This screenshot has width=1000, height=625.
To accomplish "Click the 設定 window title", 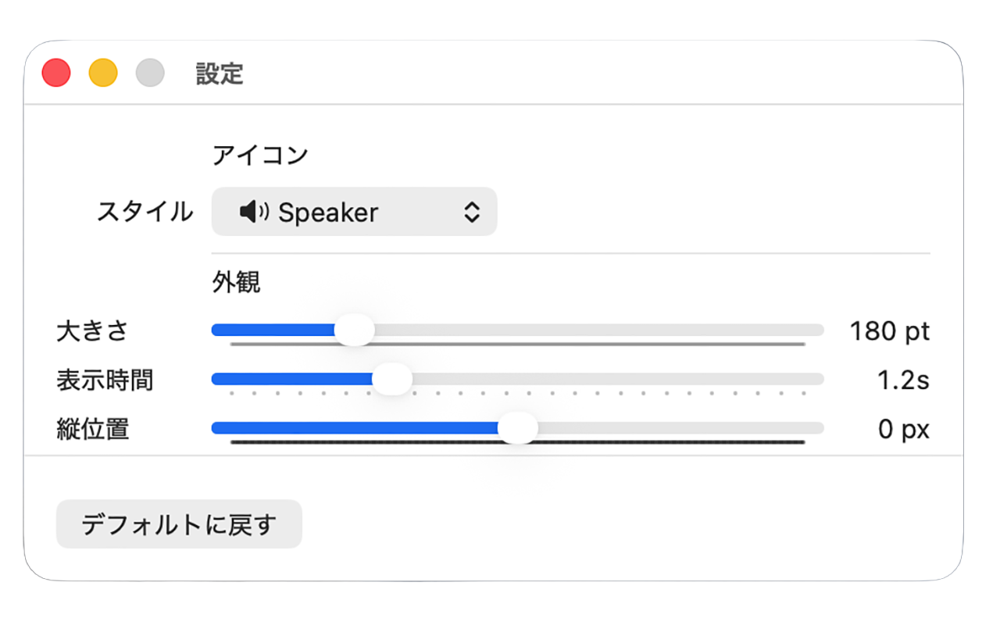I will (x=220, y=74).
